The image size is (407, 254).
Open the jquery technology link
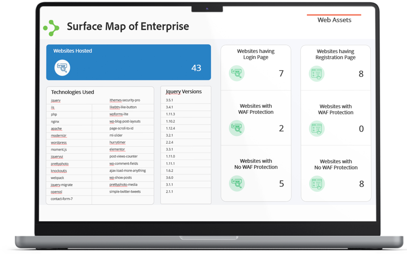pos(55,100)
